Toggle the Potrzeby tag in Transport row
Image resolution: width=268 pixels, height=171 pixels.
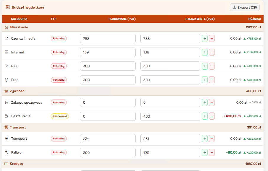pyautogui.click(x=59, y=139)
